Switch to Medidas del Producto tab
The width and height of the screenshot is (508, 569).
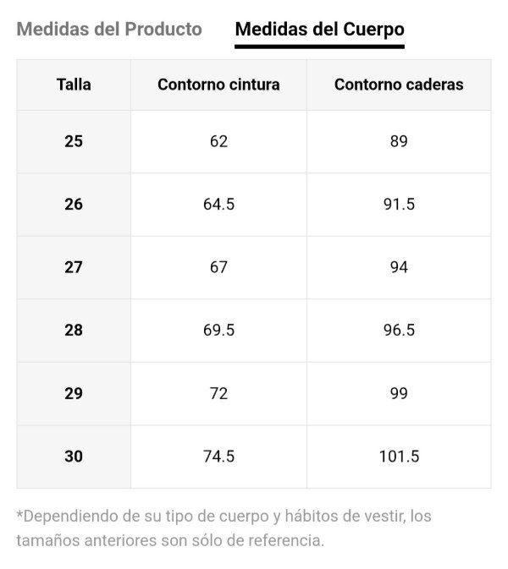click(109, 29)
